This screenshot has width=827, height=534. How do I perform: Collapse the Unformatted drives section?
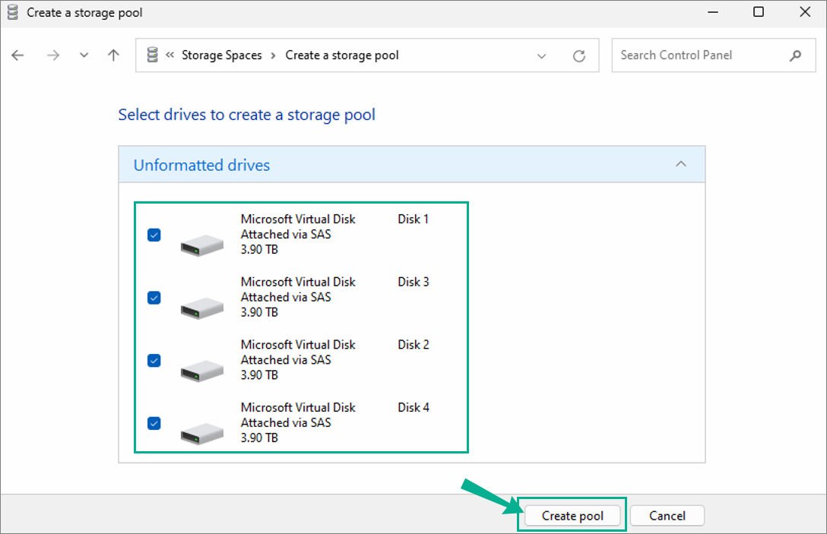tap(681, 164)
